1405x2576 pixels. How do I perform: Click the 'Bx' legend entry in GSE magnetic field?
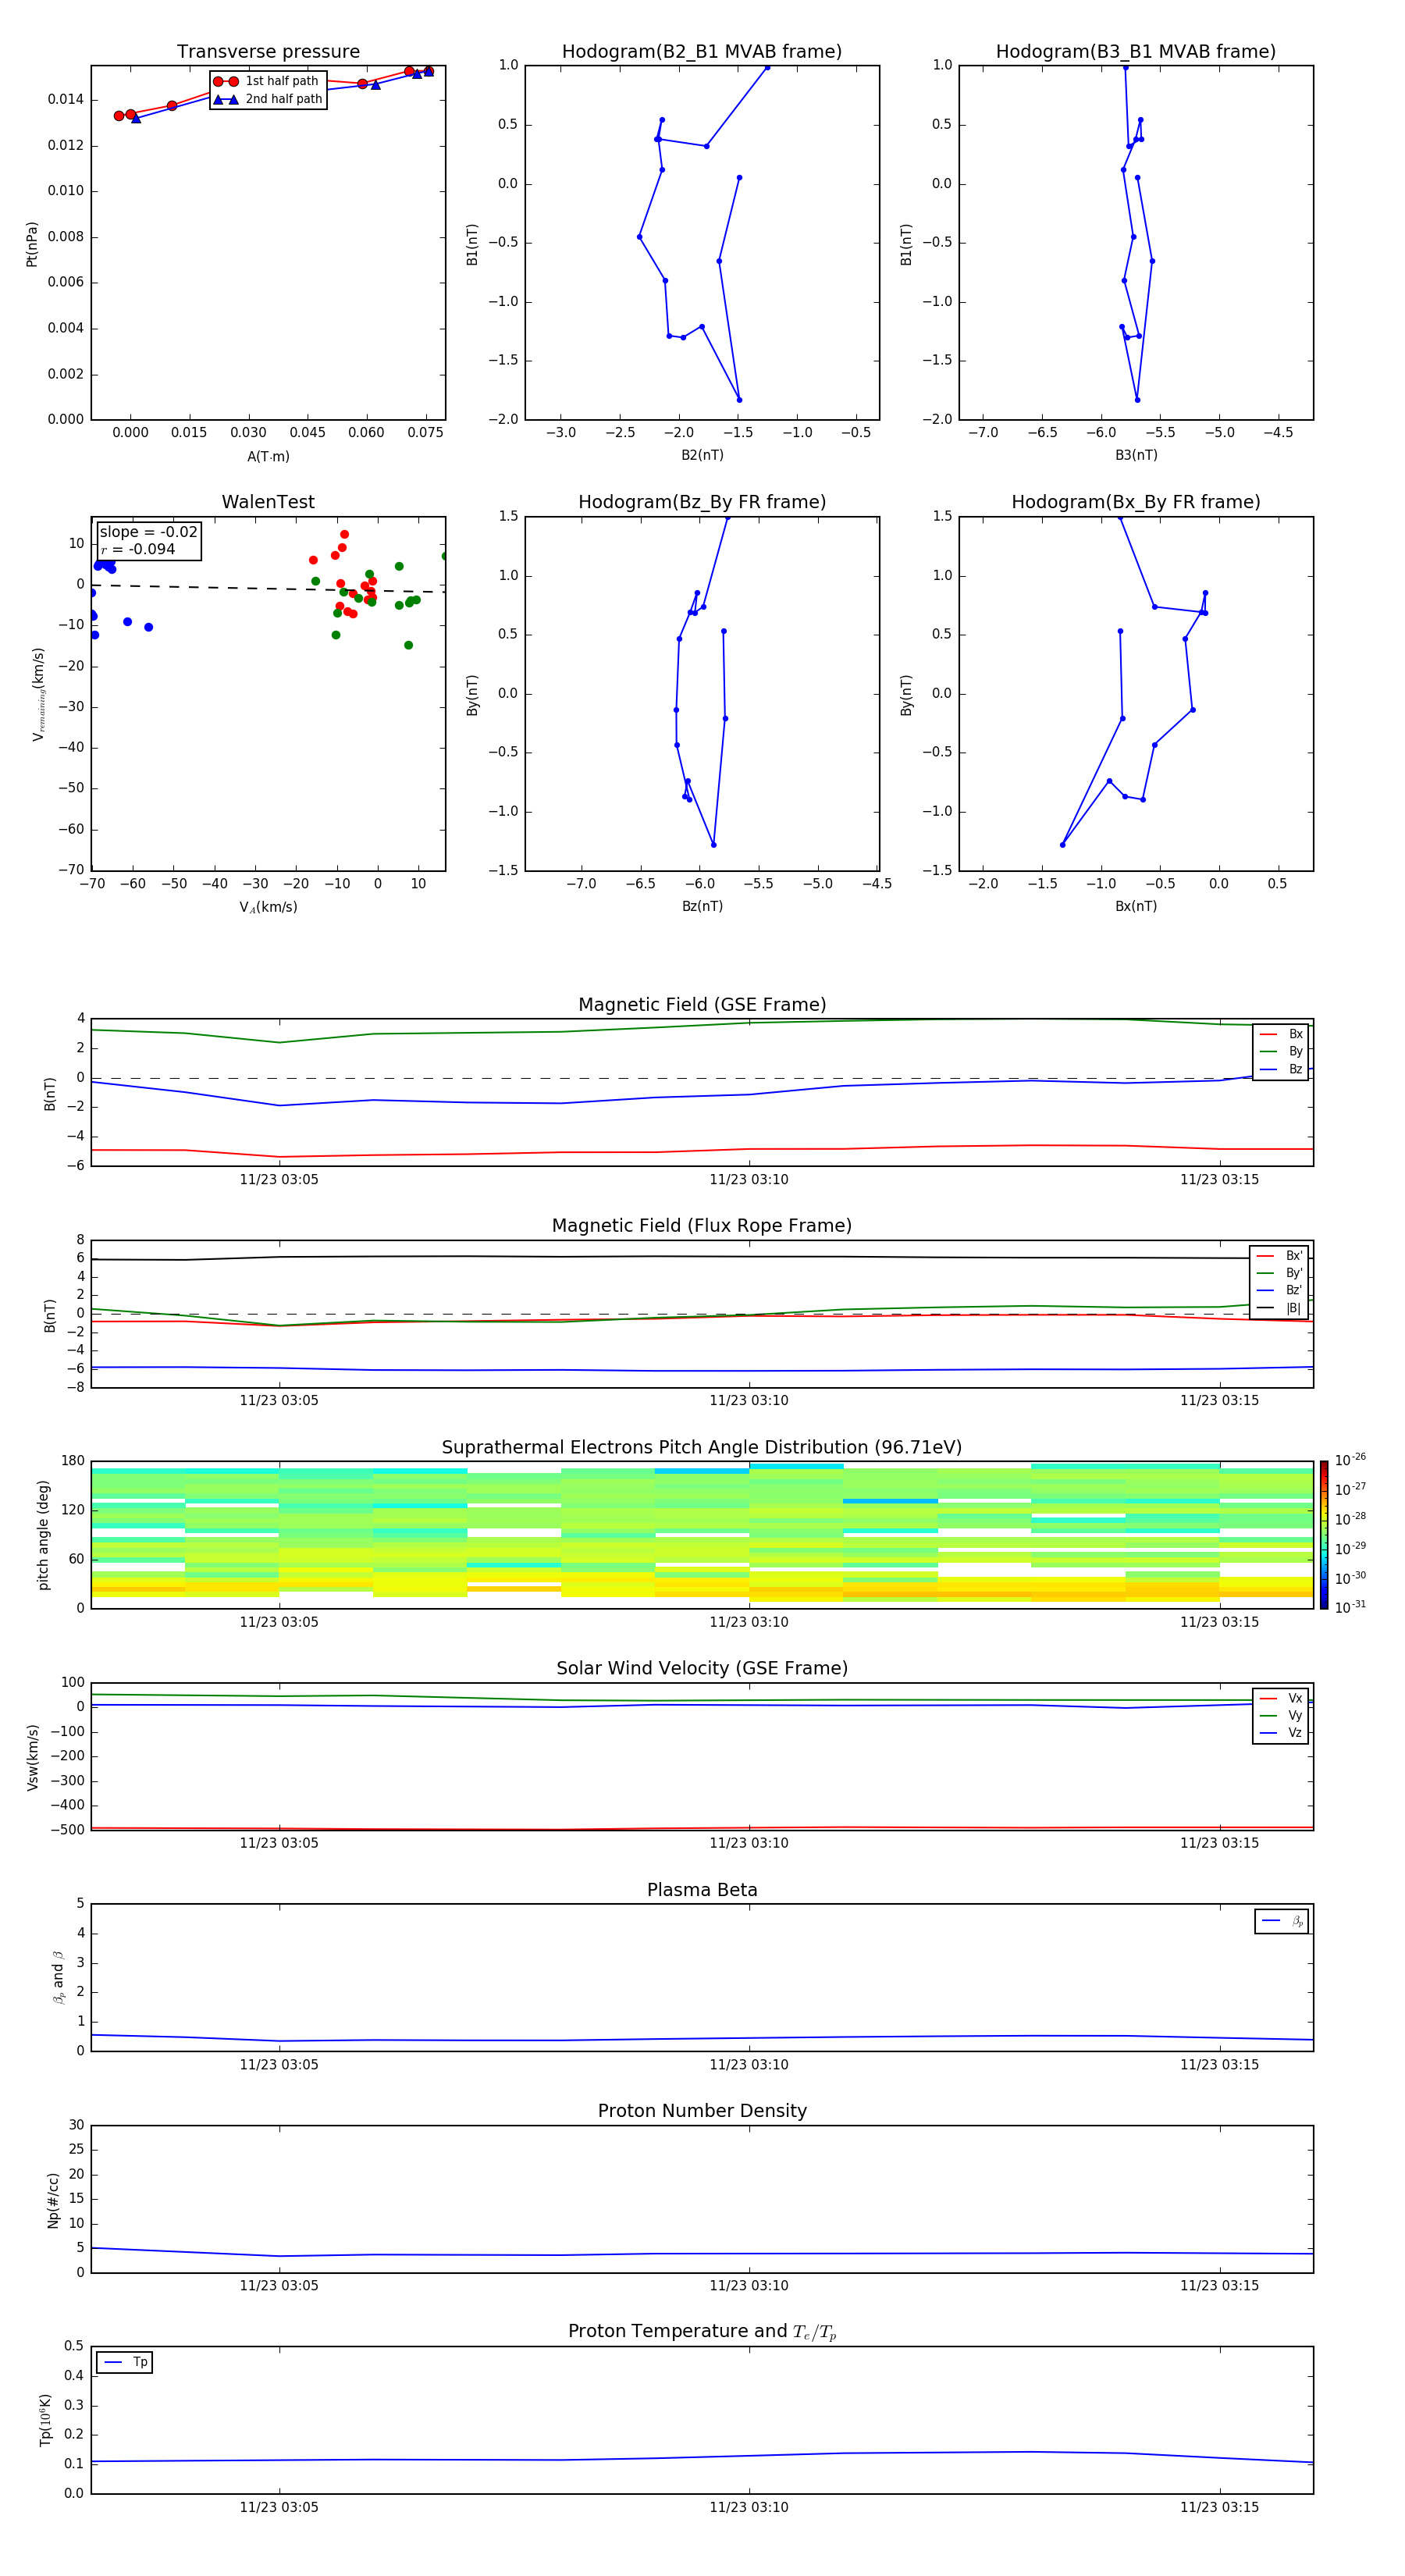pos(1281,1034)
